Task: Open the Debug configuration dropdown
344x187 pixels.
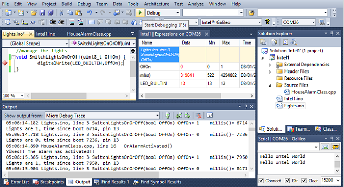Action: coord(177,13)
